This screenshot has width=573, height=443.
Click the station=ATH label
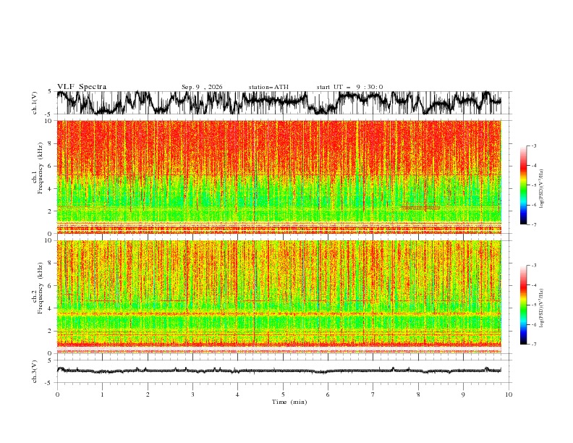[268, 87]
